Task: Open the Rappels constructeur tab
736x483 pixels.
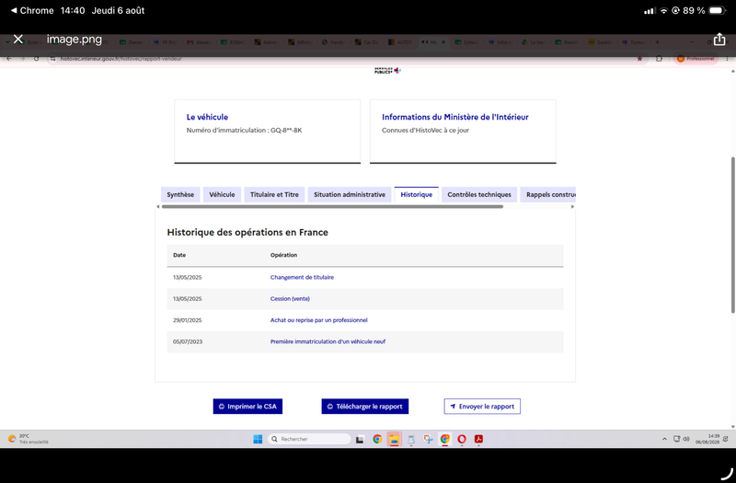Action: click(548, 194)
